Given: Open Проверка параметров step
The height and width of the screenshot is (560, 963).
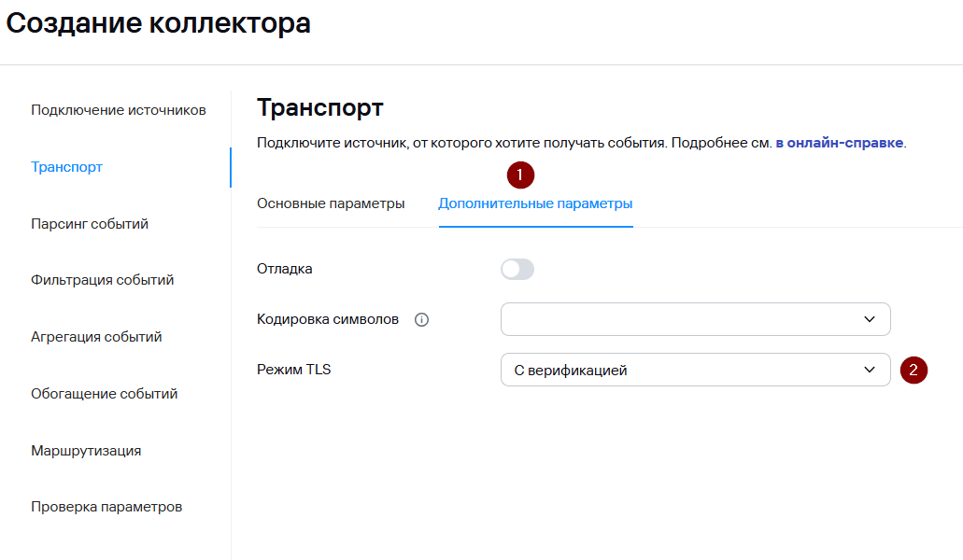Looking at the screenshot, I should coord(106,507).
